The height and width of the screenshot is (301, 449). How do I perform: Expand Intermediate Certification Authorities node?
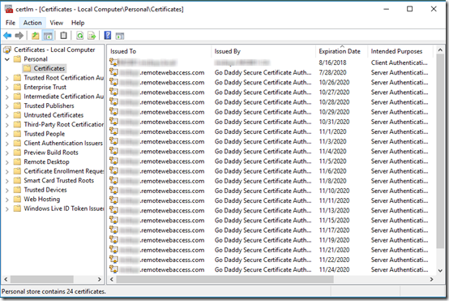point(7,97)
